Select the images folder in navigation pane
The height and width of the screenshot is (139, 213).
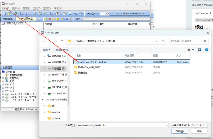pos(56,112)
